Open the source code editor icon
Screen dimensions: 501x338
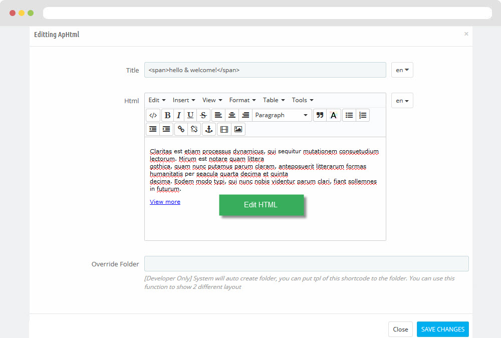click(153, 115)
